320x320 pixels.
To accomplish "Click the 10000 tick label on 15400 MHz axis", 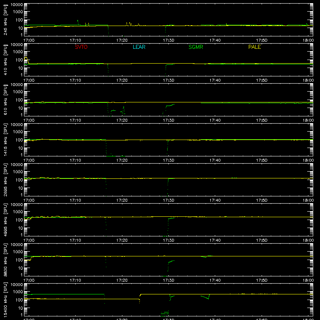I will [17, 285].
